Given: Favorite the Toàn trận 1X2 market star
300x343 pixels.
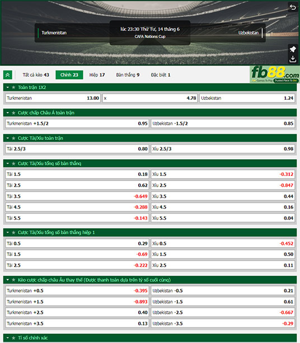Looking at the screenshot, I should (x=13, y=87).
